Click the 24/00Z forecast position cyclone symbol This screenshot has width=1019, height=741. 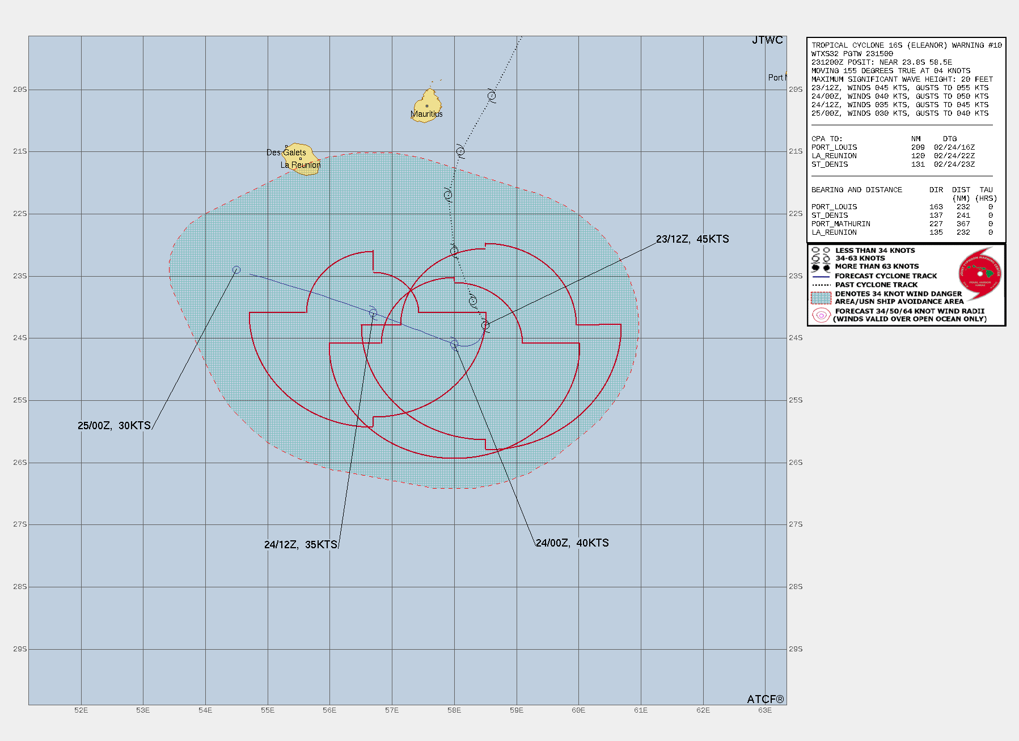coord(454,344)
